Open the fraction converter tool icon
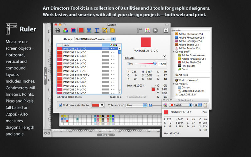 pos(58,30)
